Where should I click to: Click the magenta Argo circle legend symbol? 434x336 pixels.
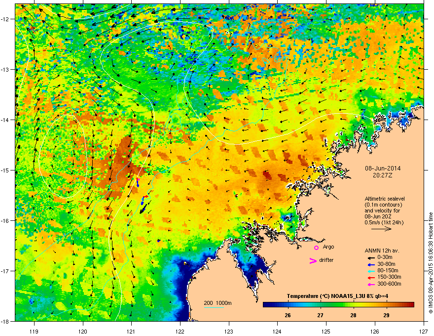(316, 248)
